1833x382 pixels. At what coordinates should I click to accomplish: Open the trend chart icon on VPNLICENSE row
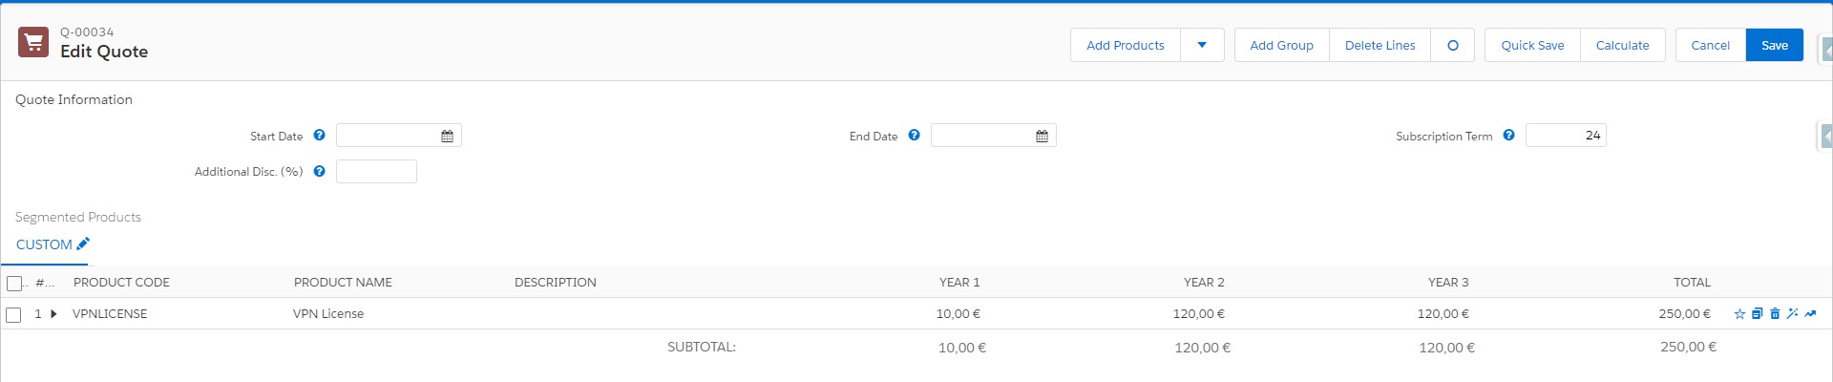coord(1810,314)
